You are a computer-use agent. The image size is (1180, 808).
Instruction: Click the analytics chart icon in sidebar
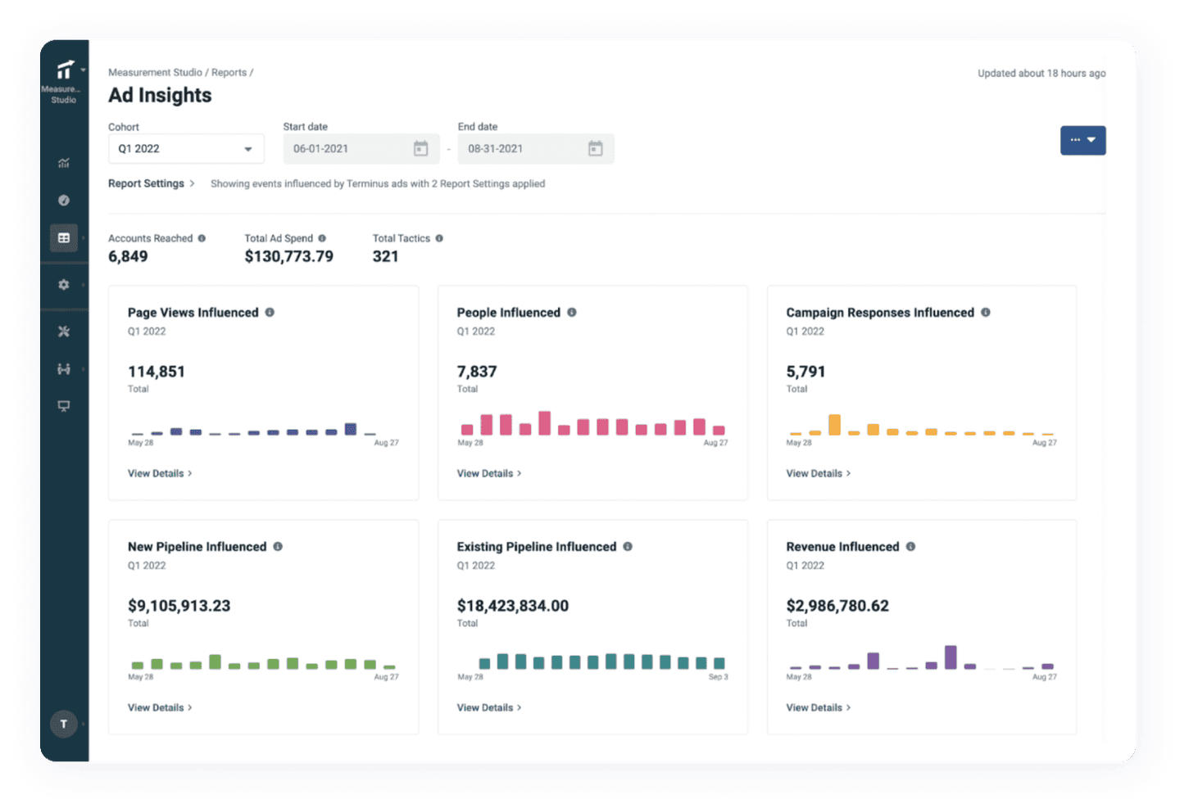pos(64,163)
